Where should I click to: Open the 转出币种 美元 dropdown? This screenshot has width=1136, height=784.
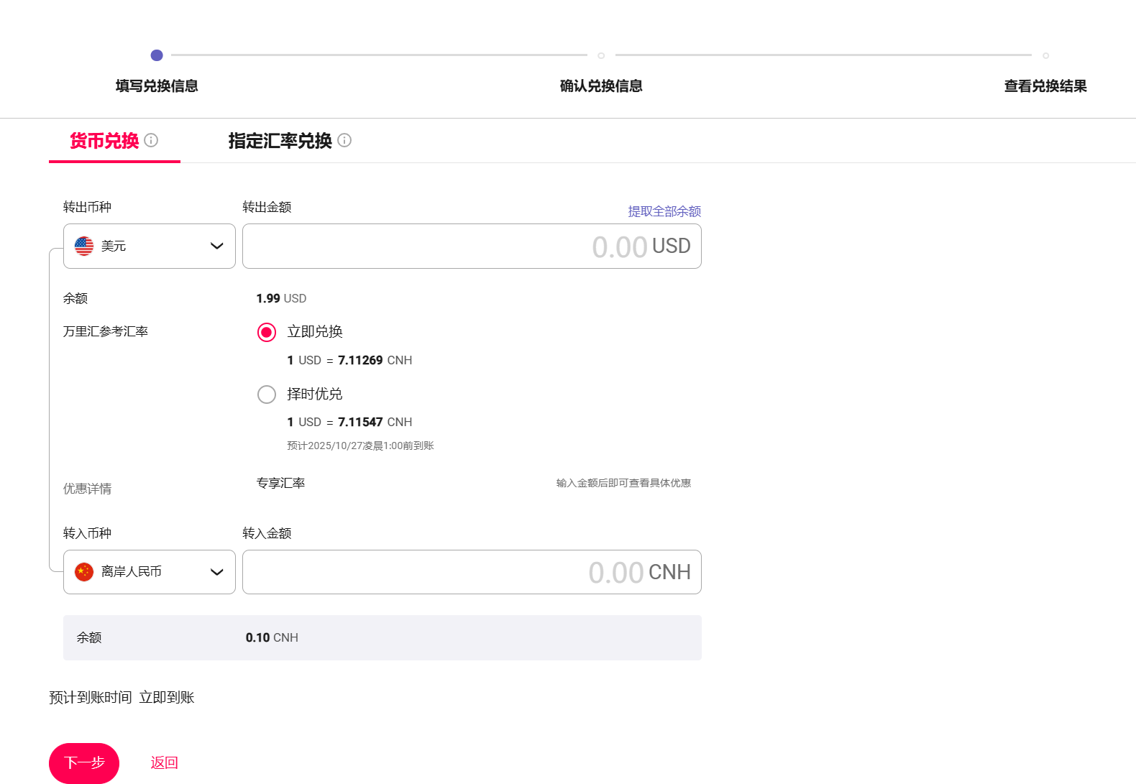149,246
